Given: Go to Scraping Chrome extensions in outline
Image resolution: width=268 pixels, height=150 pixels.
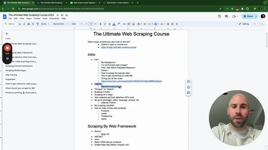Looking at the screenshot, I should pos(19,66).
